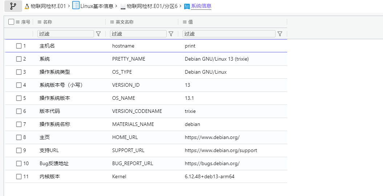Screen dimensions: 383x196
Task: Select 'https://bugs.debian.org/' value
Action: [212, 164]
